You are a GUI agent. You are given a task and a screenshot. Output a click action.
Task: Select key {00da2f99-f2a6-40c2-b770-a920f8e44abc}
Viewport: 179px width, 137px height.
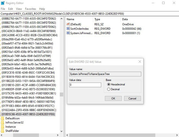(27, 39)
